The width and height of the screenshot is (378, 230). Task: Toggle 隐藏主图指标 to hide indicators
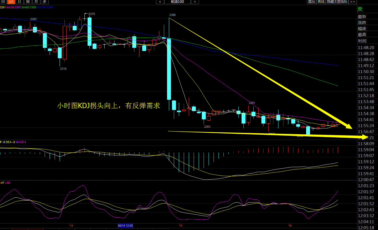point(337,2)
